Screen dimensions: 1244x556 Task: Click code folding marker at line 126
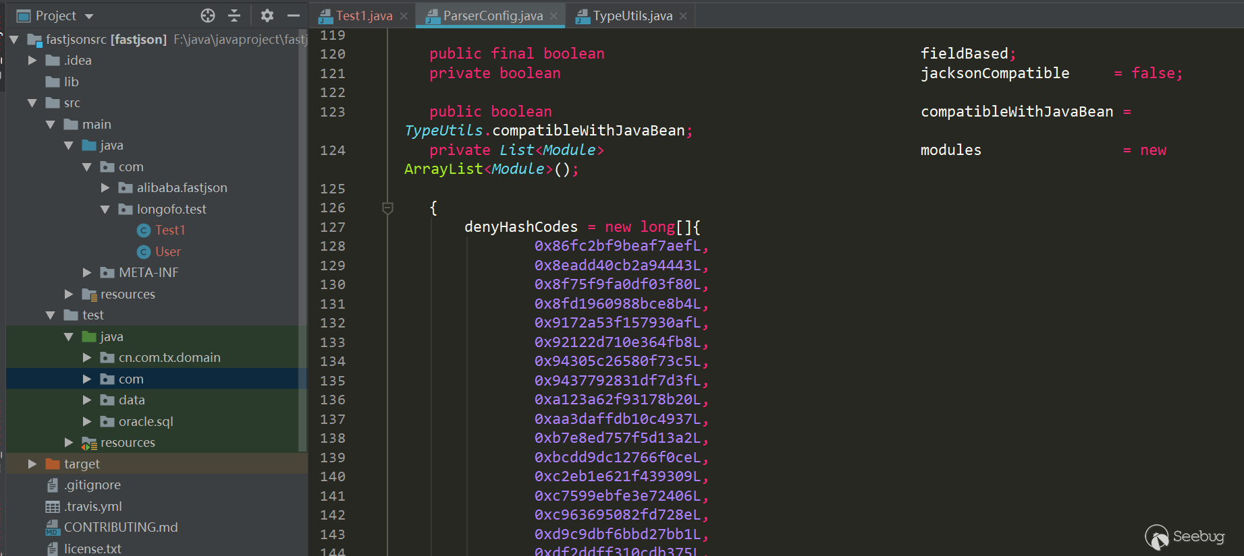click(387, 208)
